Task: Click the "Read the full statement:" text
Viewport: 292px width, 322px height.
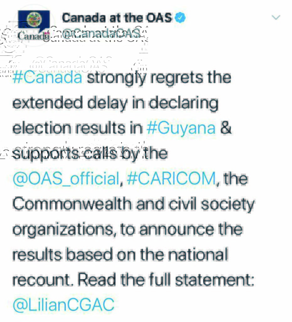Action: point(166,280)
